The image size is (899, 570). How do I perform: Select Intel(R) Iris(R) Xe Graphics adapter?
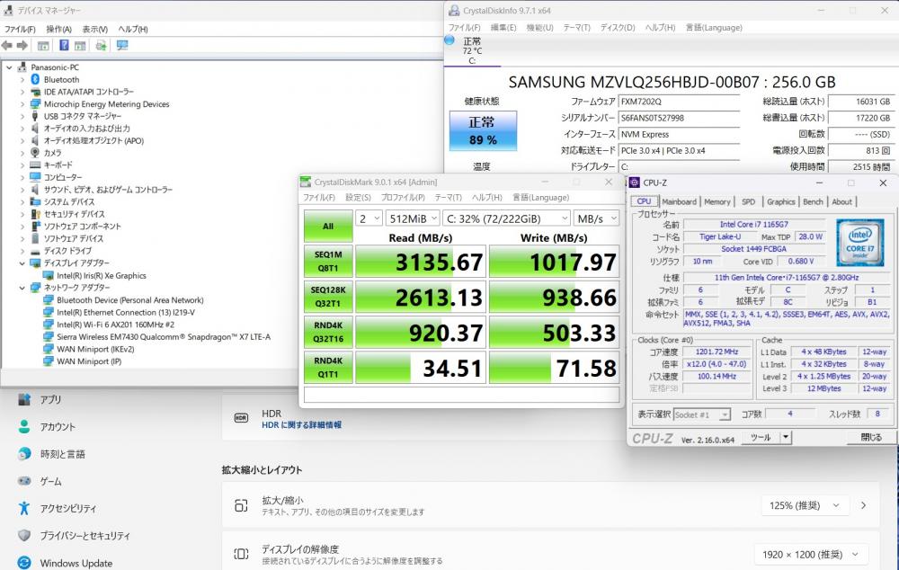point(102,275)
